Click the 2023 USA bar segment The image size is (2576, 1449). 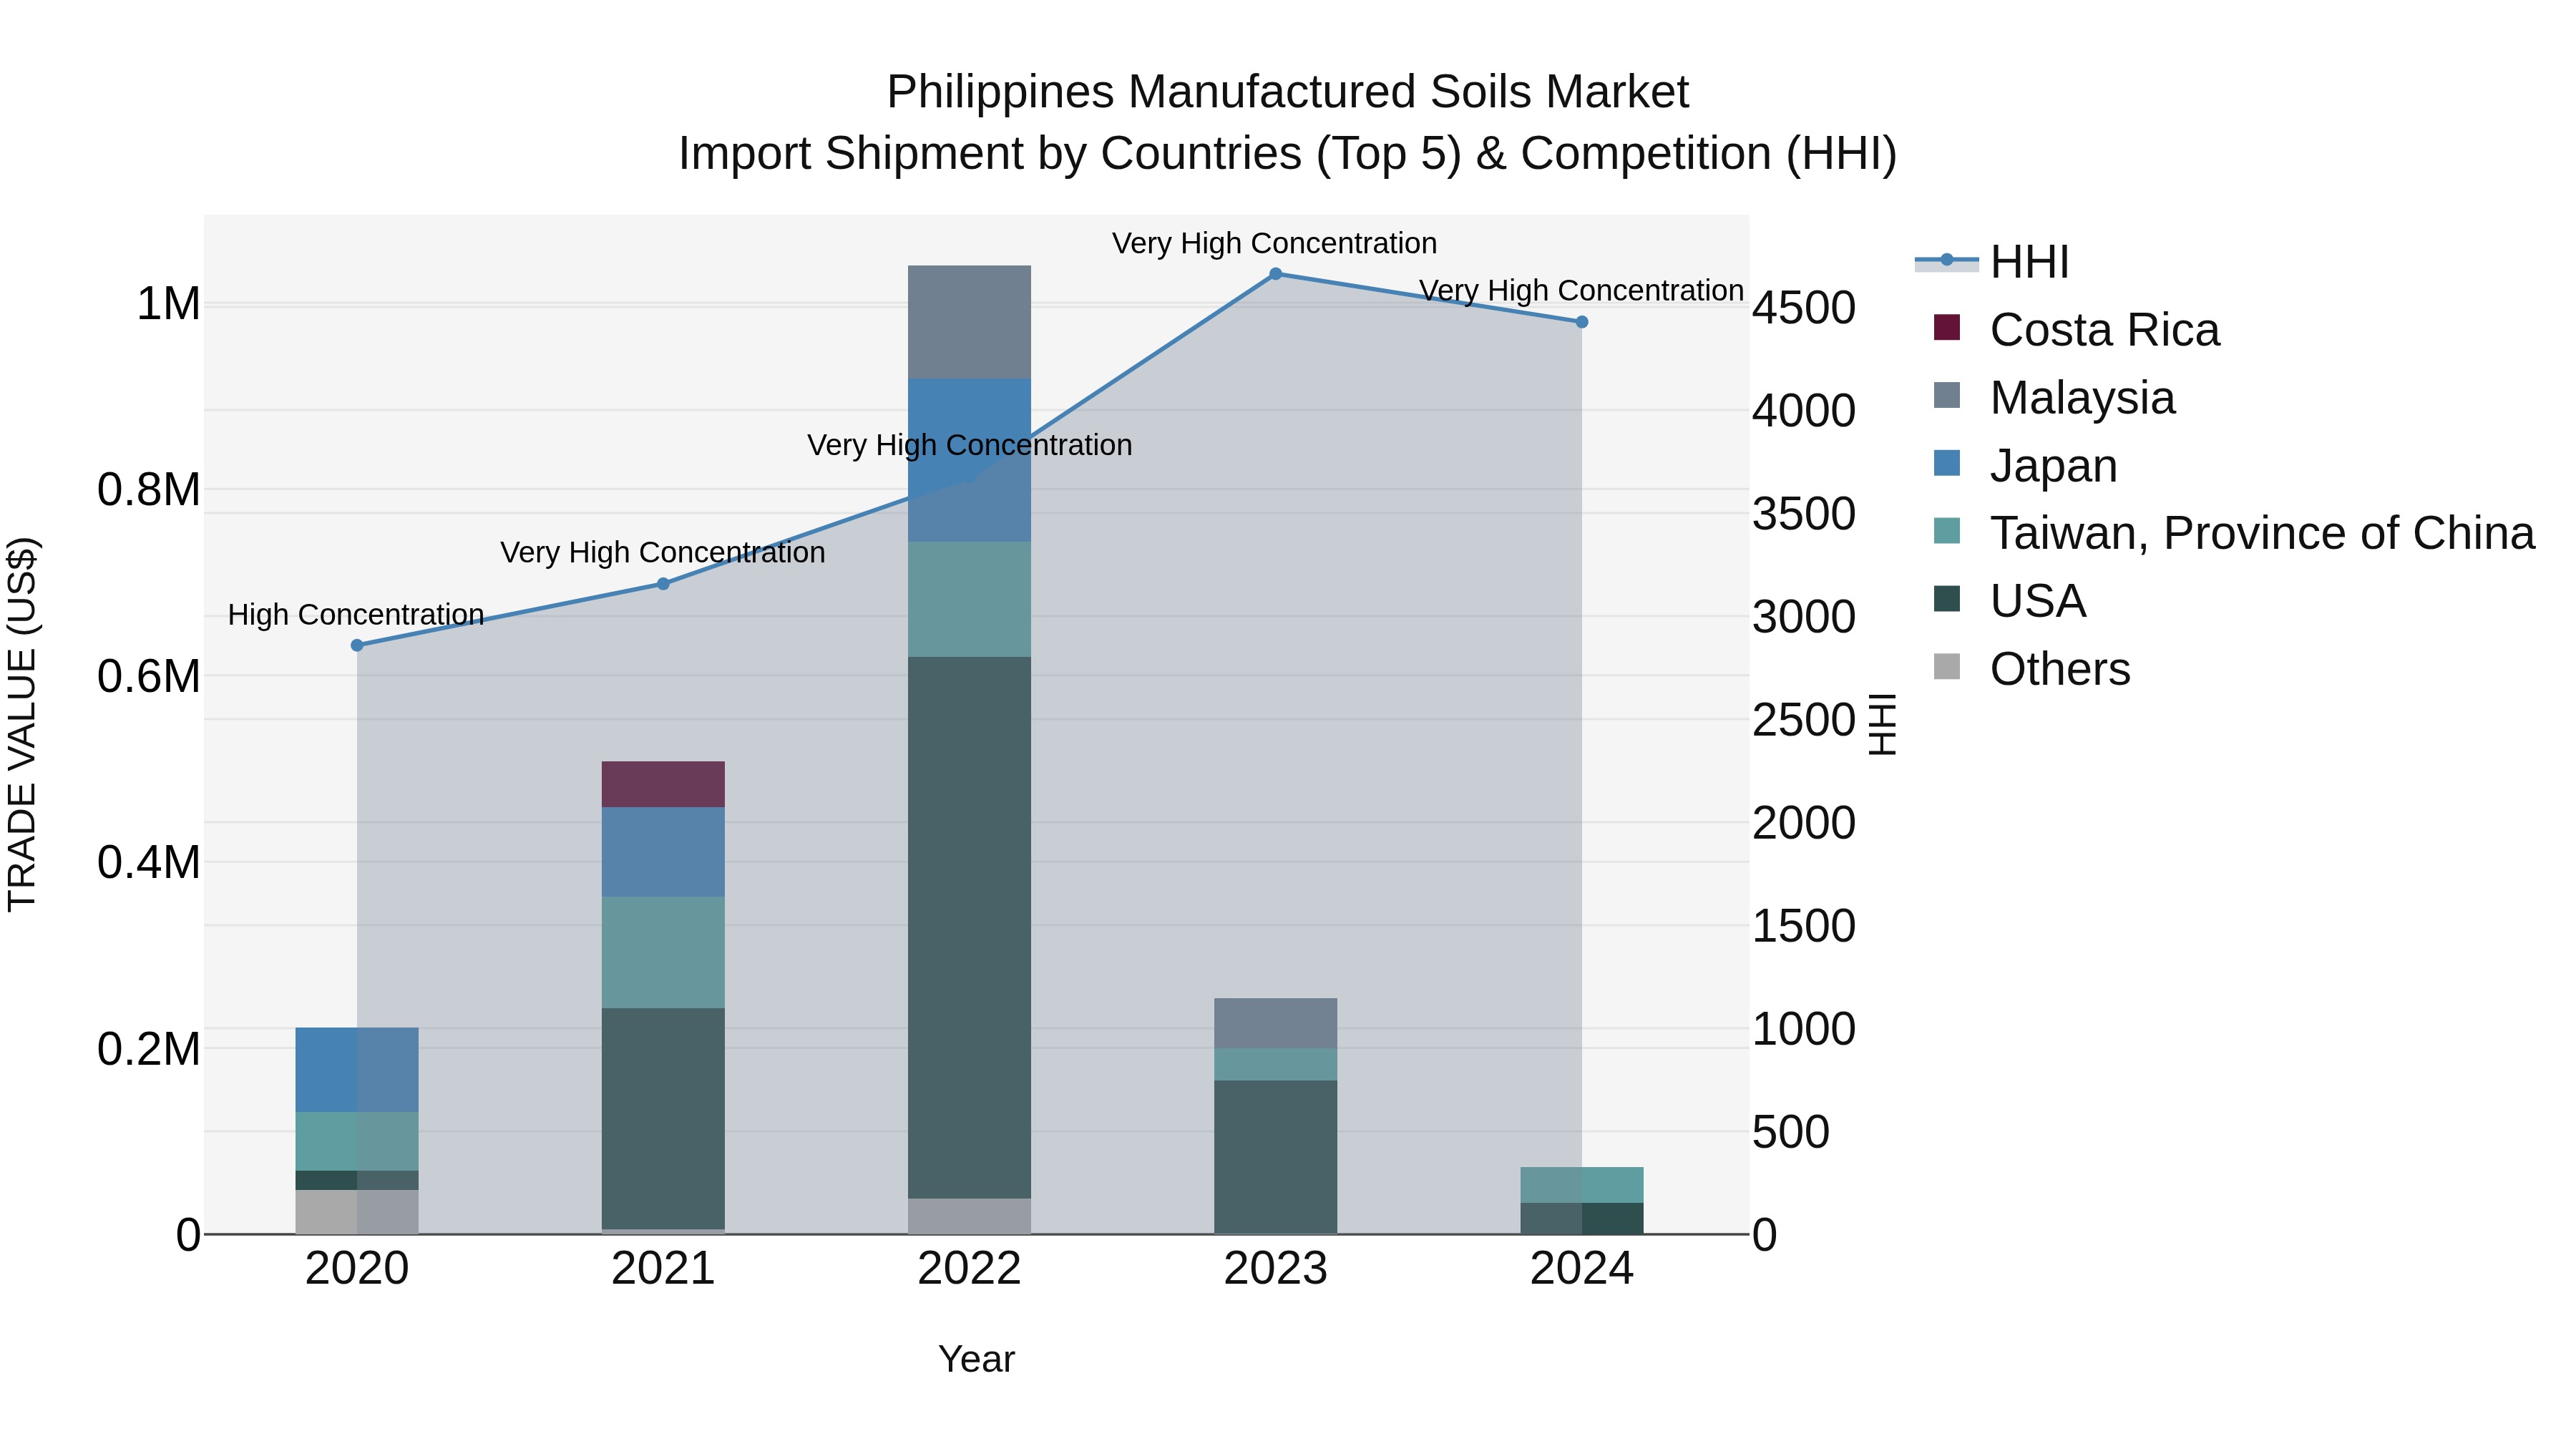pos(1275,1157)
